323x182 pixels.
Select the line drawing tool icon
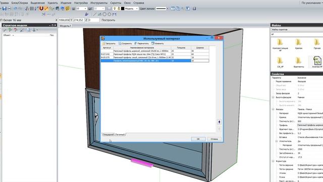point(94,14)
